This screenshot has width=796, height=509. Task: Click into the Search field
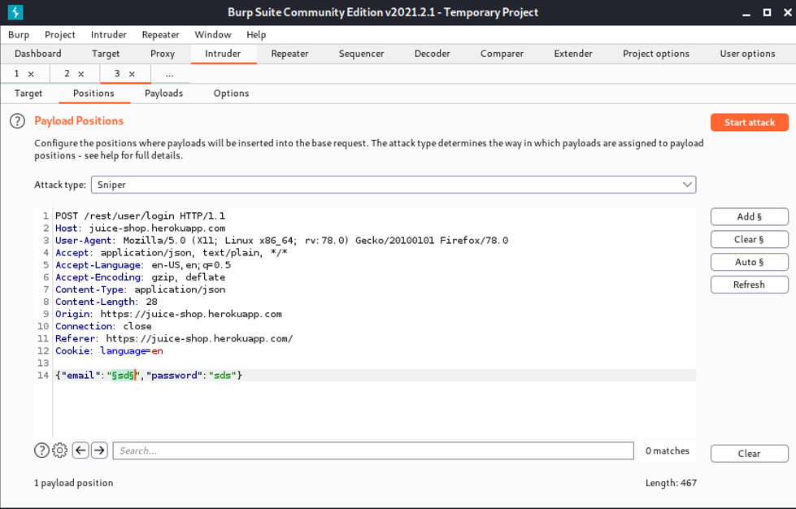tap(373, 450)
